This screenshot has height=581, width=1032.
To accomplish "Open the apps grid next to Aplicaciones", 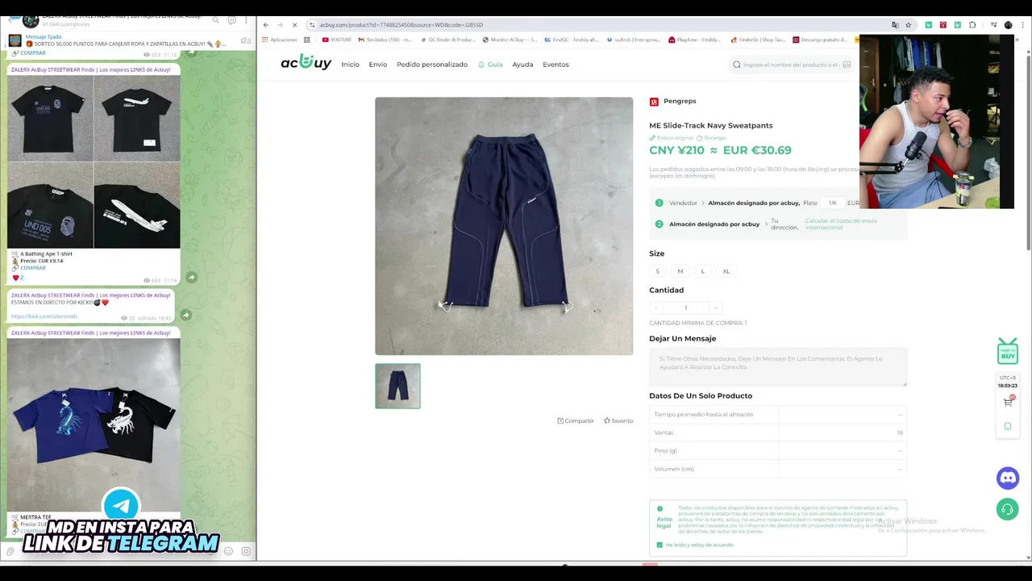I will tap(306, 40).
